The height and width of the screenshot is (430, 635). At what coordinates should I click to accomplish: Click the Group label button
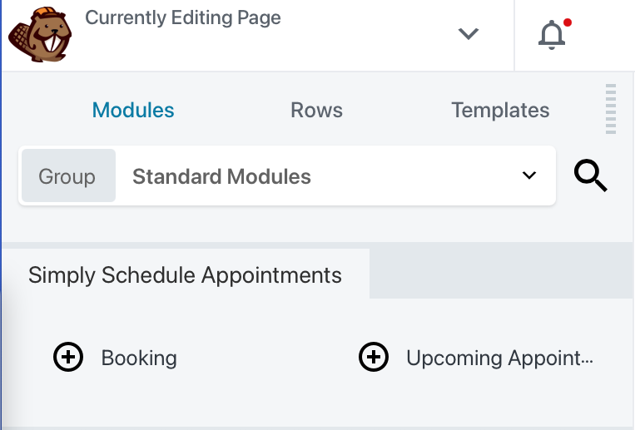(x=68, y=175)
